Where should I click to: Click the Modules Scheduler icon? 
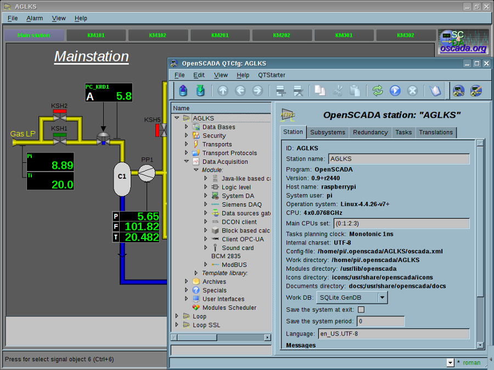[196, 308]
